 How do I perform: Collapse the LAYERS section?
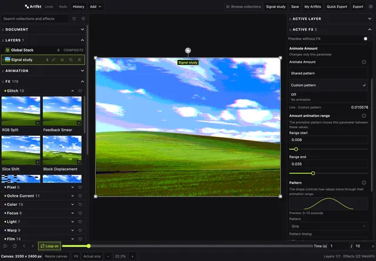tap(82, 40)
